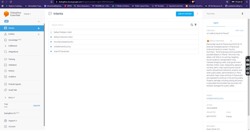
Task: Open the Global region dropdown
Action: coord(27,14)
